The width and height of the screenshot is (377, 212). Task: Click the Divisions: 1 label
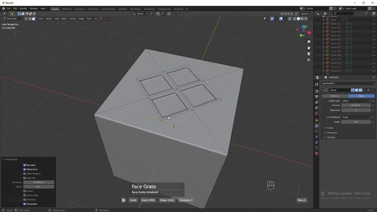(186, 200)
